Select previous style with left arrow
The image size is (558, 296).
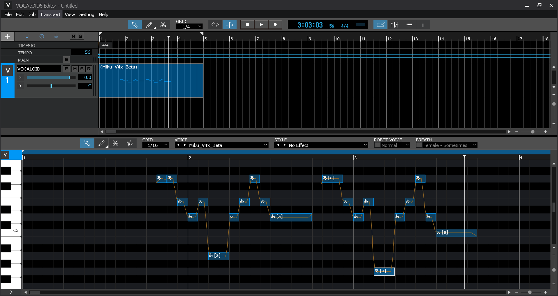[278, 145]
